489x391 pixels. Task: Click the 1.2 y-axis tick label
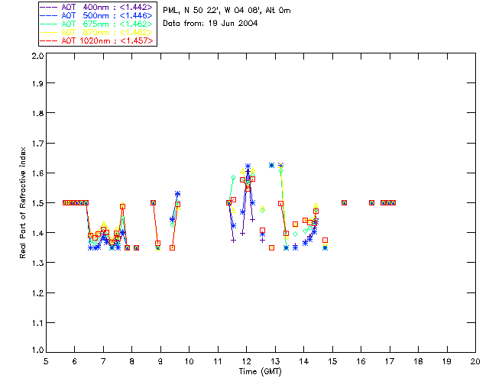[37, 293]
